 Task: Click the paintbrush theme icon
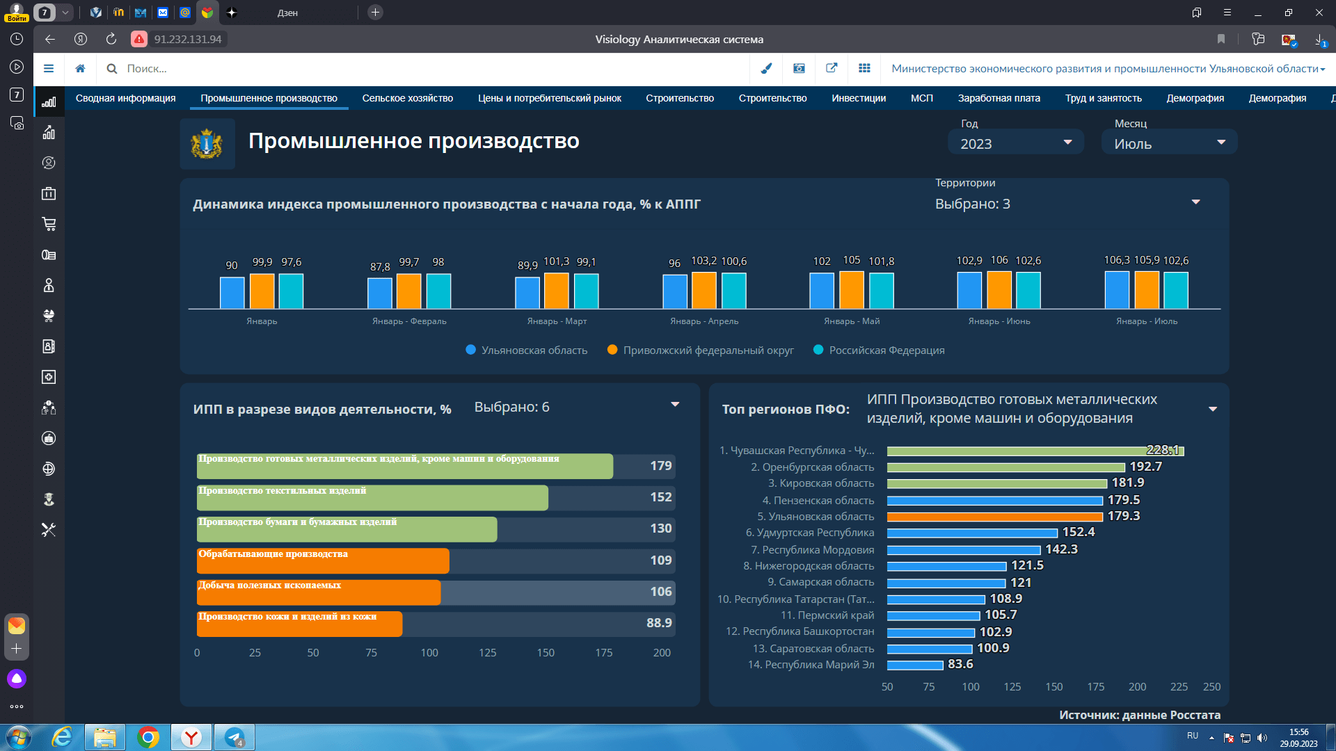point(766,68)
